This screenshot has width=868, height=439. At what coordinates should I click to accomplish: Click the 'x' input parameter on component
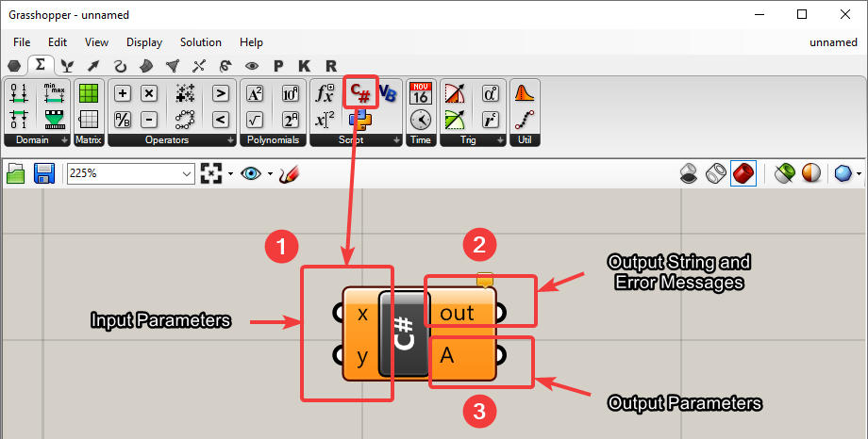click(361, 313)
